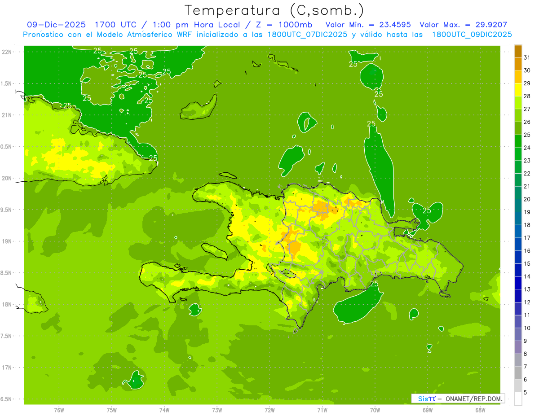The height and width of the screenshot is (416, 539).
Task: Click the '1800UTC_09DIC2025' valid-until time text
Action: click(x=472, y=35)
